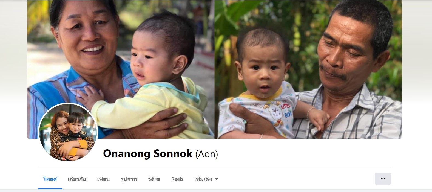Viewport: 432px width, 192px height.
Task: Click the man's plaid shirt in cover
Action: pyautogui.click(x=356, y=115)
